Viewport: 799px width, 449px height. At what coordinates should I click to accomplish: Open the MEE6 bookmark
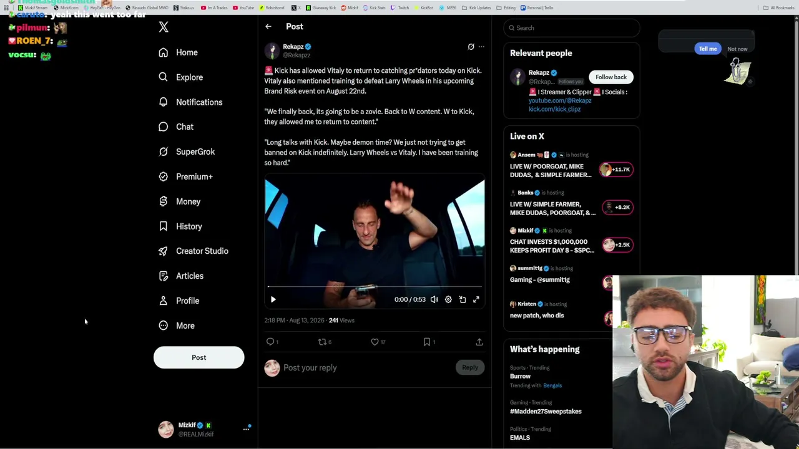tap(448, 8)
